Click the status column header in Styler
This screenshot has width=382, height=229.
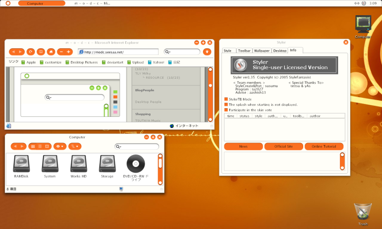point(244,116)
